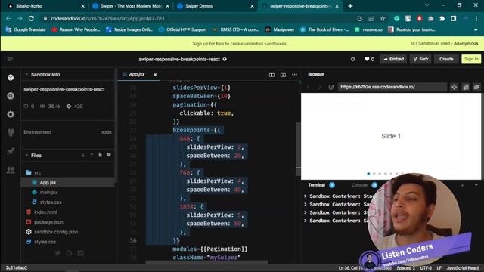Open the CodeSandbox hamburger menu
Viewport: 484px width, 272px height.
10,59
